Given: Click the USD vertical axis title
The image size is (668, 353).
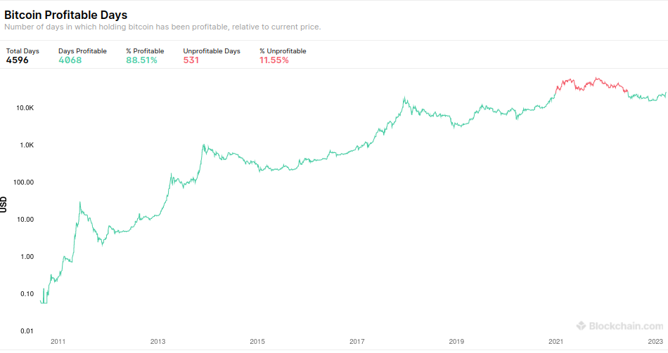Looking at the screenshot, I should click(x=4, y=204).
